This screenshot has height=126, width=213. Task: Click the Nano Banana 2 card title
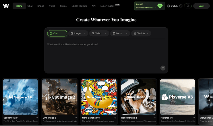click(x=129, y=118)
